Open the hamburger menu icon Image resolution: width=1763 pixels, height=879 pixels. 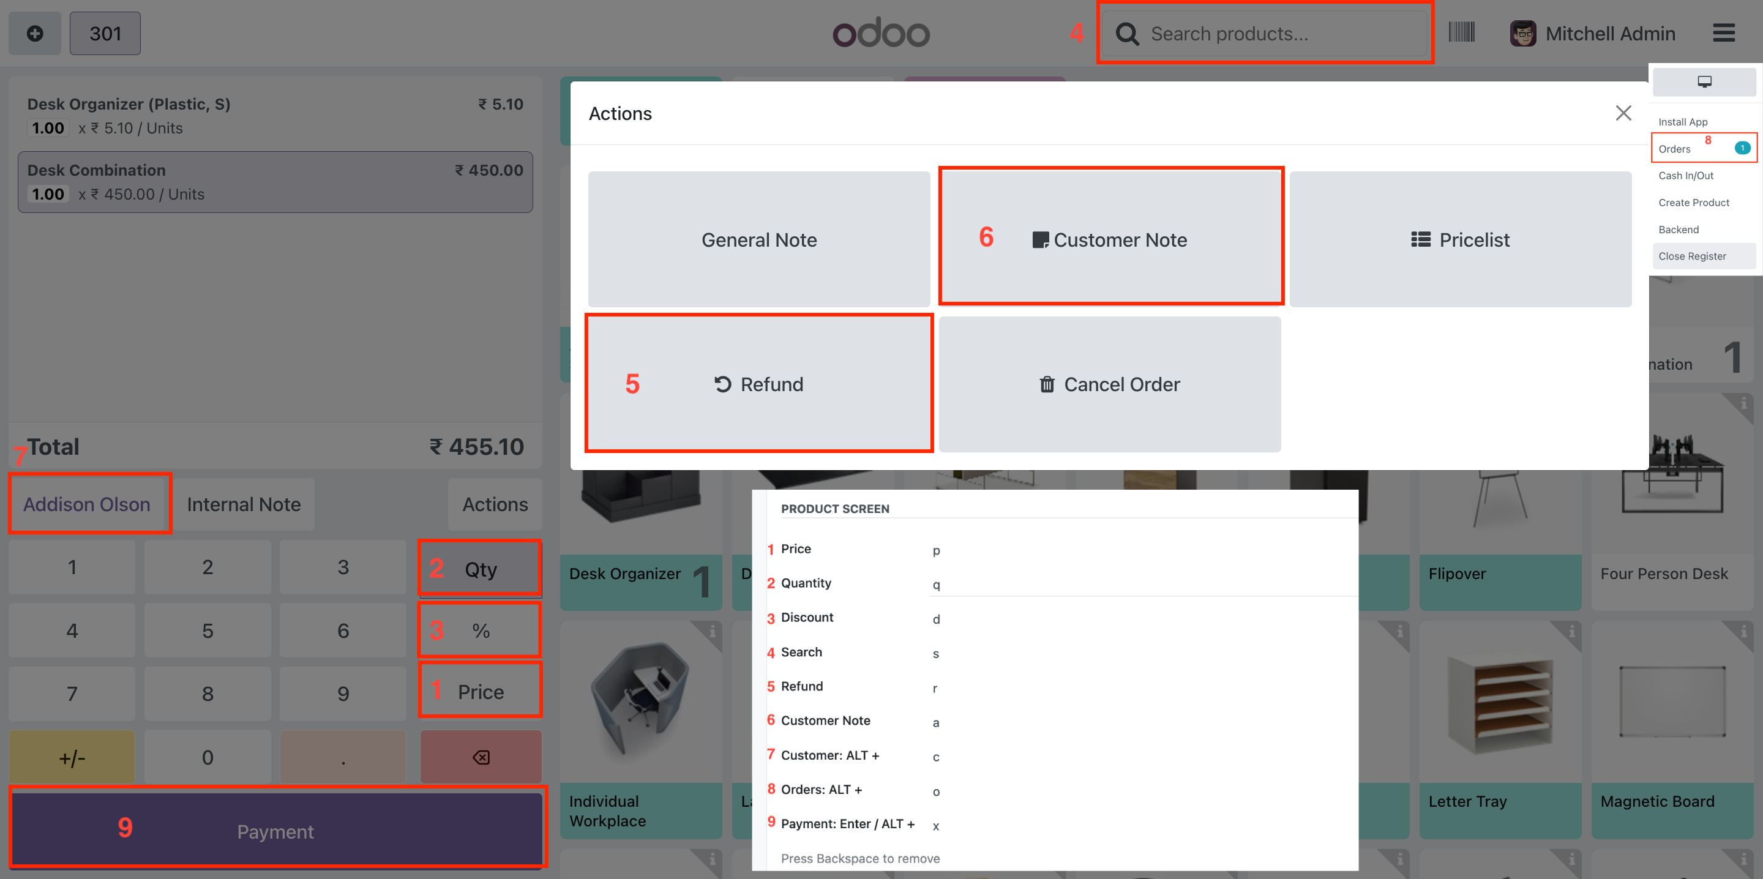tap(1723, 33)
